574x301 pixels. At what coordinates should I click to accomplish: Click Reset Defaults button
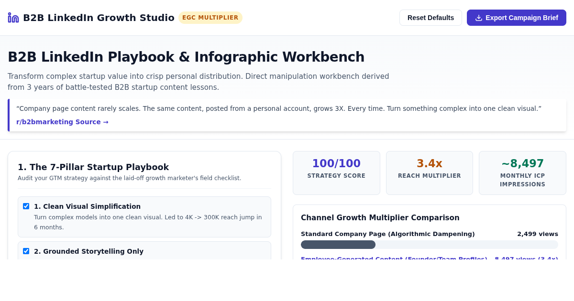(430, 18)
